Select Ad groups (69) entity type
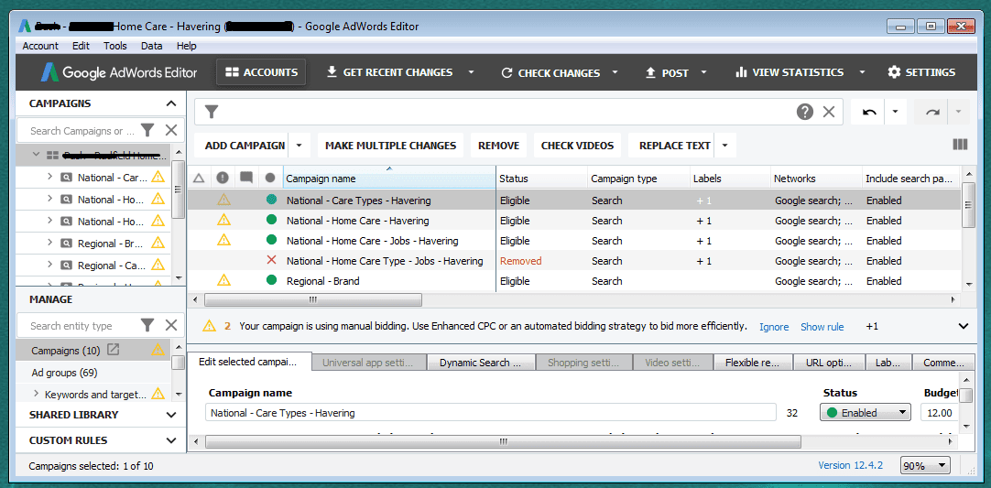The image size is (991, 488). coord(64,373)
